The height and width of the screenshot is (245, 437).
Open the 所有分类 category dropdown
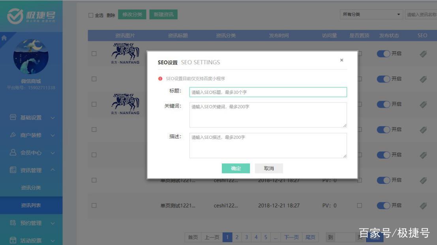tap(371, 15)
